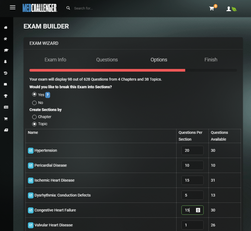Viewport: 251px width, 231px height.
Task: Open the ID card sidebar icon
Action: (6, 107)
